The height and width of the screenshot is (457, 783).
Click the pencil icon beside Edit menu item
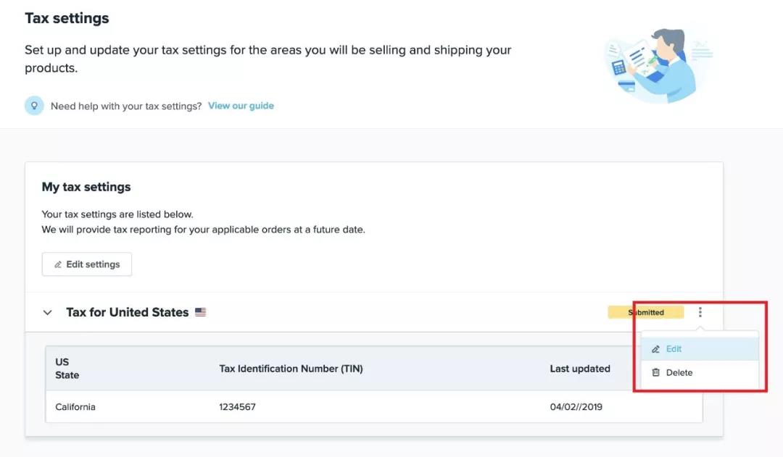pyautogui.click(x=655, y=349)
